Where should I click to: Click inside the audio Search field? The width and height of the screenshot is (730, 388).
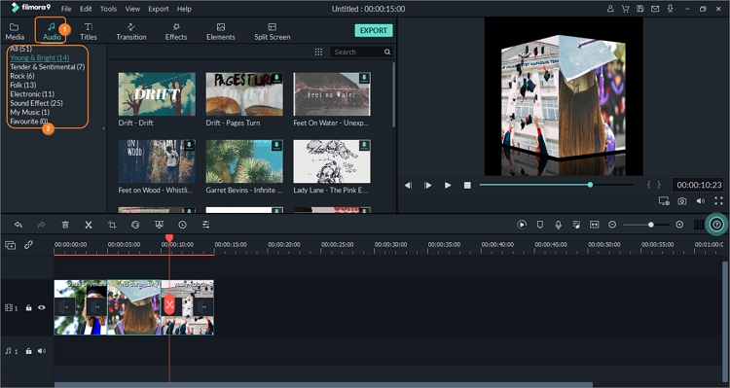tap(357, 53)
